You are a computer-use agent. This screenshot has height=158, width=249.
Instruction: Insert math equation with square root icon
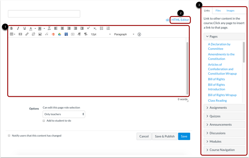click(47, 34)
